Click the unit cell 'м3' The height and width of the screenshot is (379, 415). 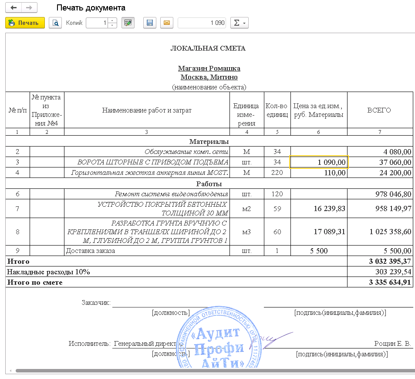click(x=246, y=232)
